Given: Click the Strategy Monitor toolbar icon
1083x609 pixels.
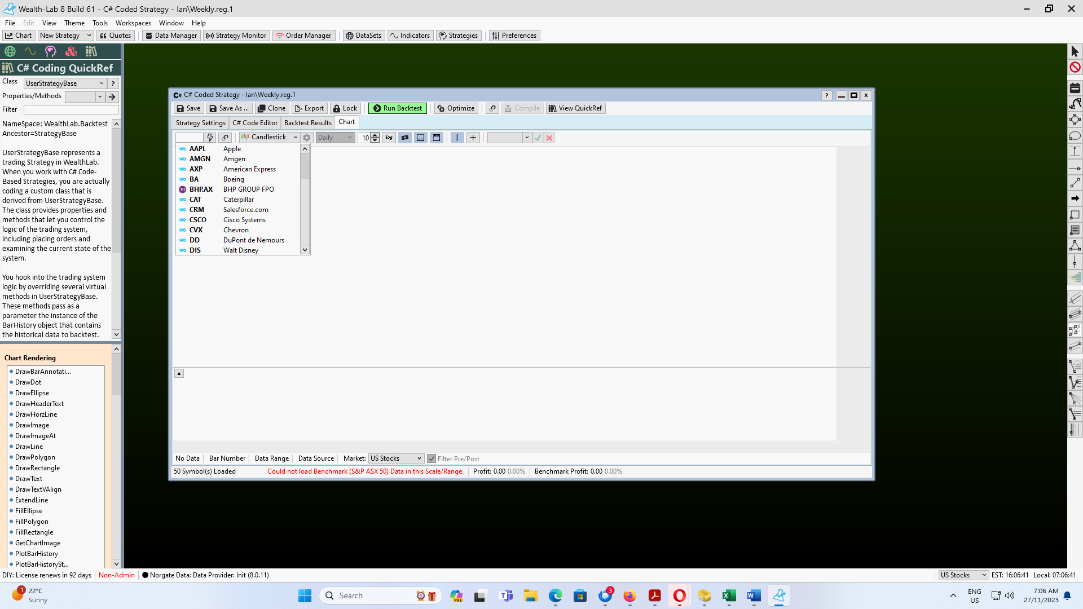Looking at the screenshot, I should (x=236, y=36).
